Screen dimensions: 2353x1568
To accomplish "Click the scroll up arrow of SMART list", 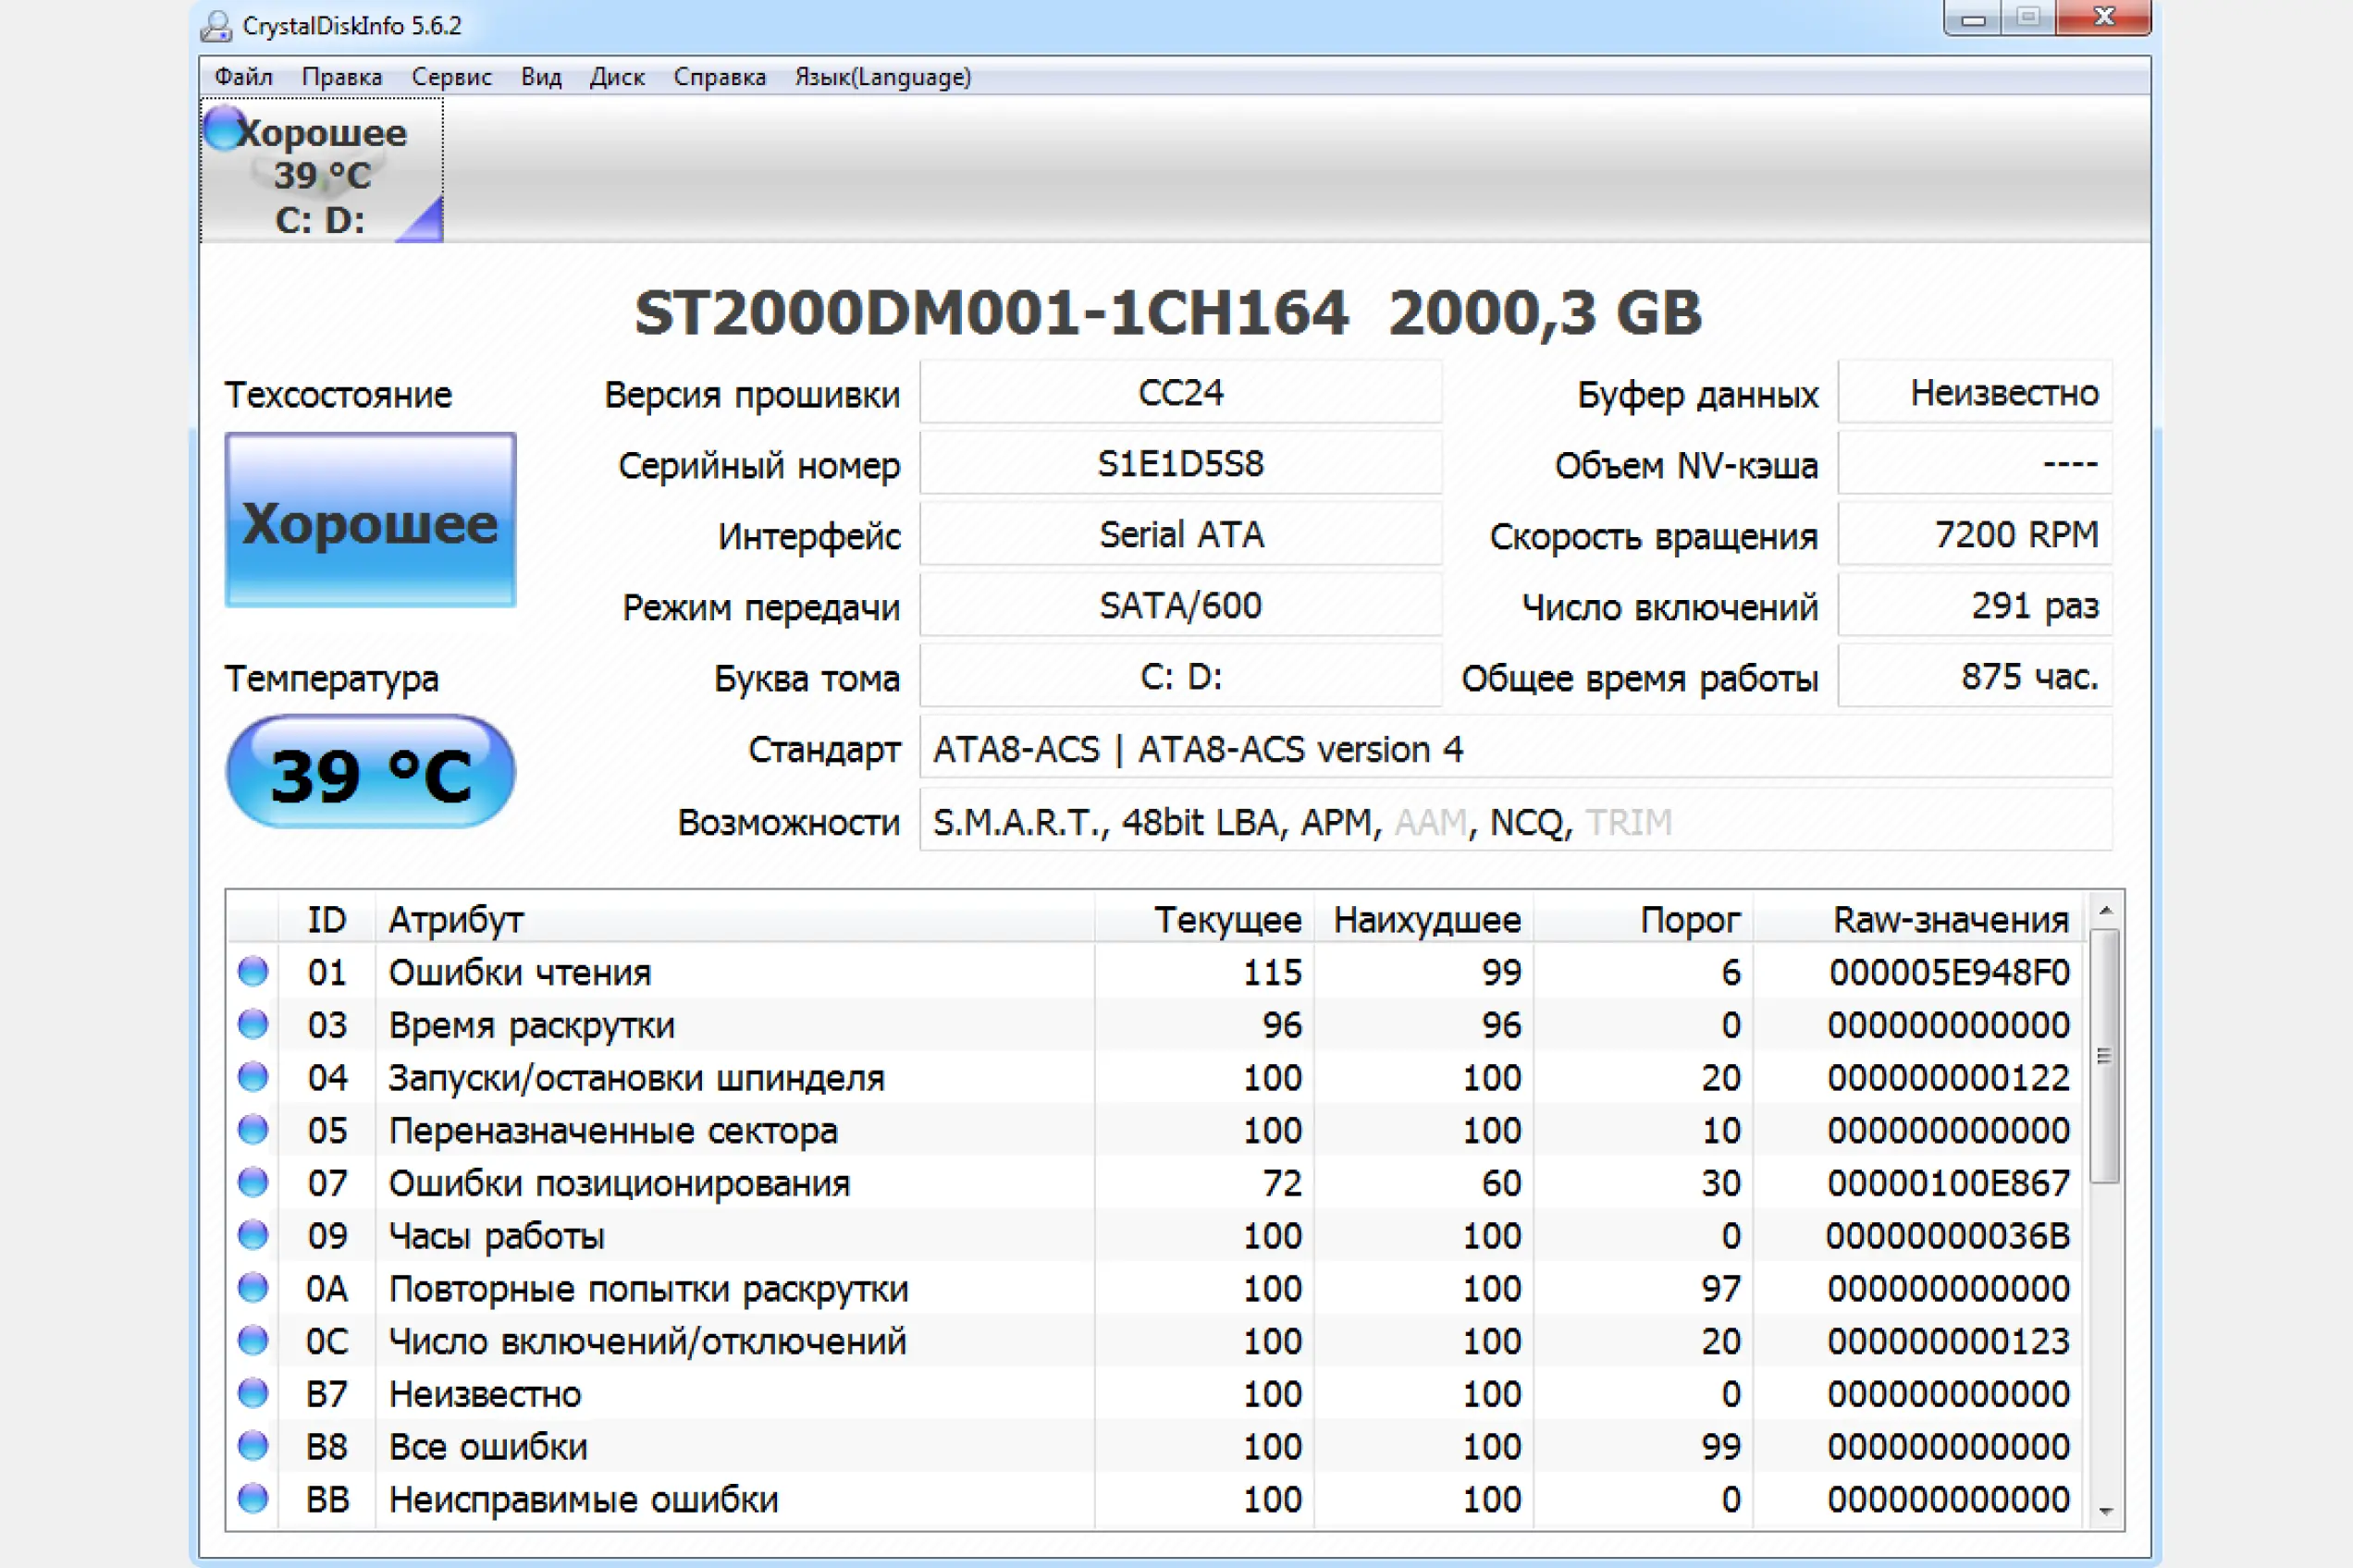I will click(x=2105, y=910).
